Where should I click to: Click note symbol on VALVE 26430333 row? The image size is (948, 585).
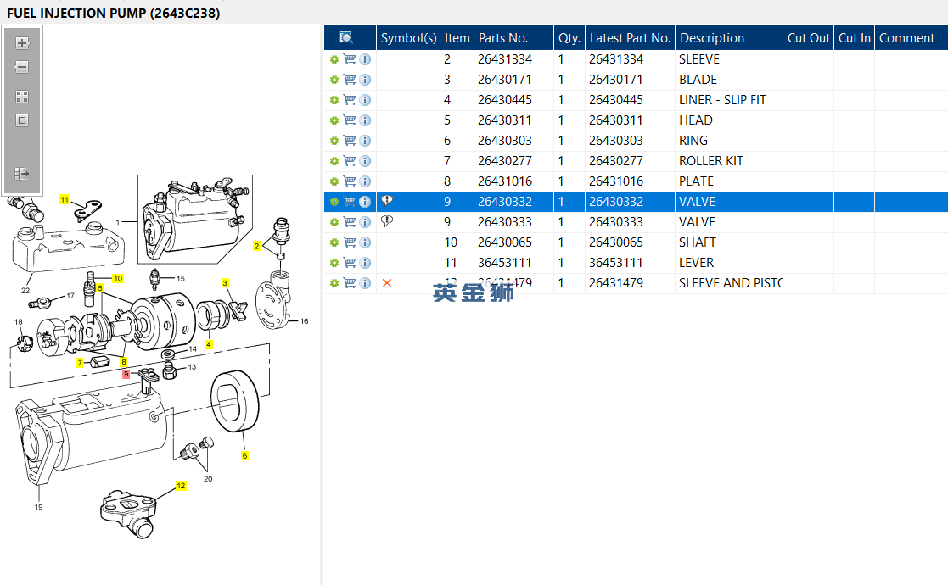(387, 221)
